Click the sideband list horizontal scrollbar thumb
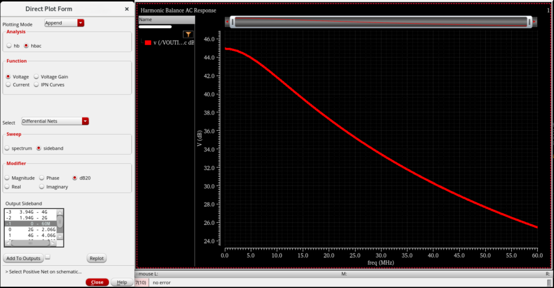The image size is (554, 288). (30, 243)
